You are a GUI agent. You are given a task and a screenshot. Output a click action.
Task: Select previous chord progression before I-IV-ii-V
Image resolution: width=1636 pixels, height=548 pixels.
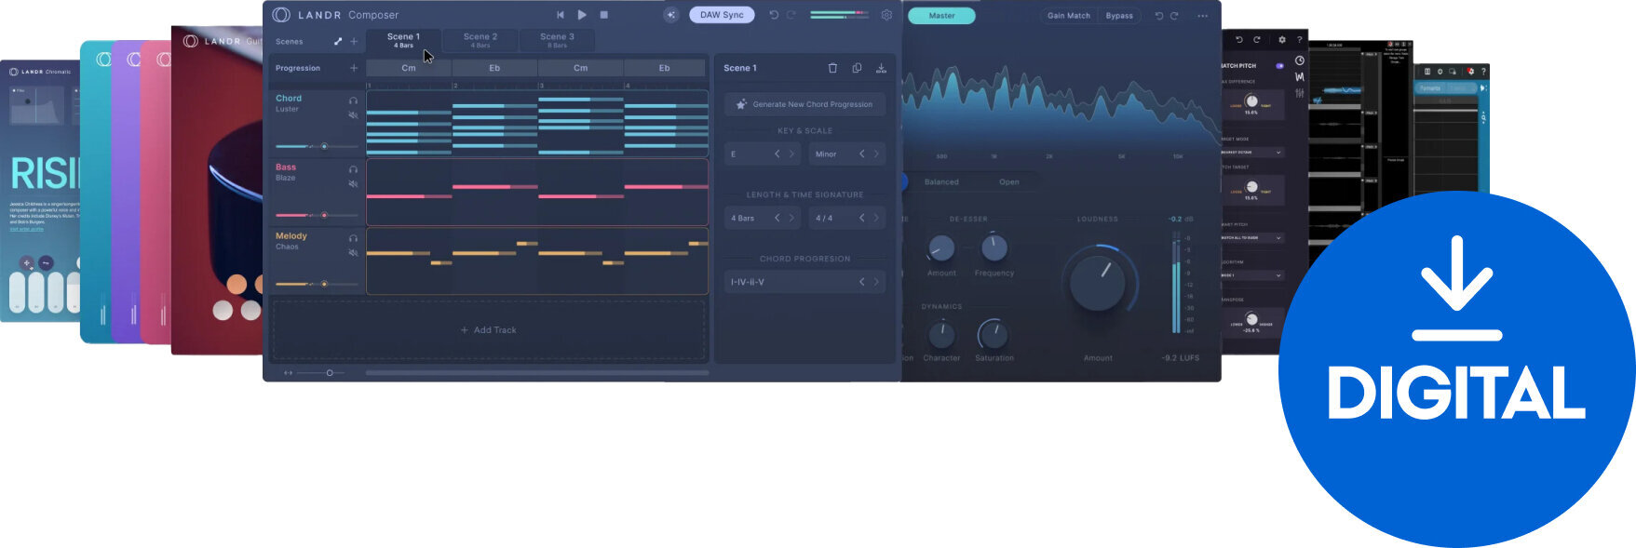pyautogui.click(x=862, y=282)
